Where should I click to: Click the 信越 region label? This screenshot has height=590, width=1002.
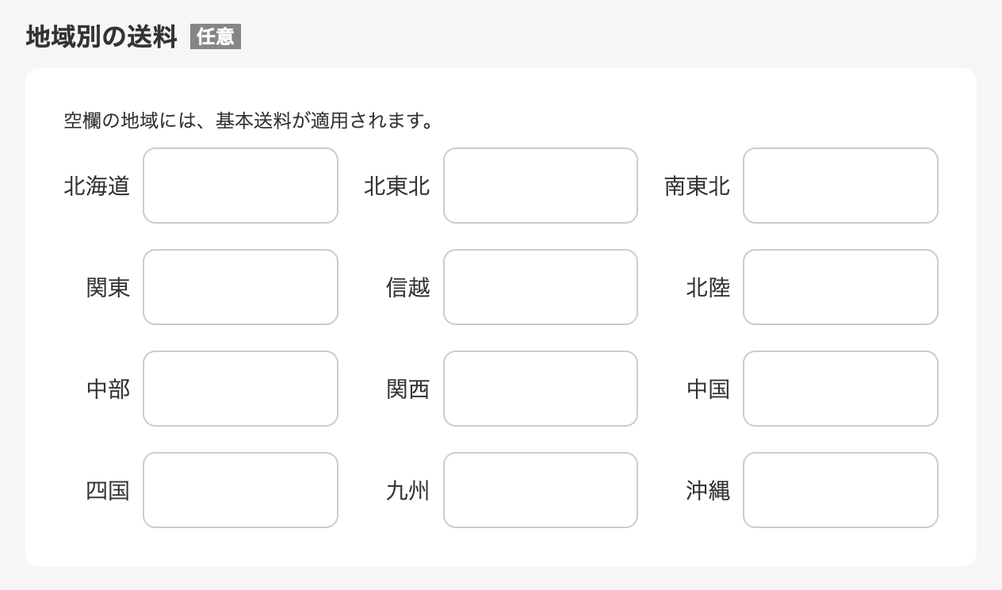[408, 288]
